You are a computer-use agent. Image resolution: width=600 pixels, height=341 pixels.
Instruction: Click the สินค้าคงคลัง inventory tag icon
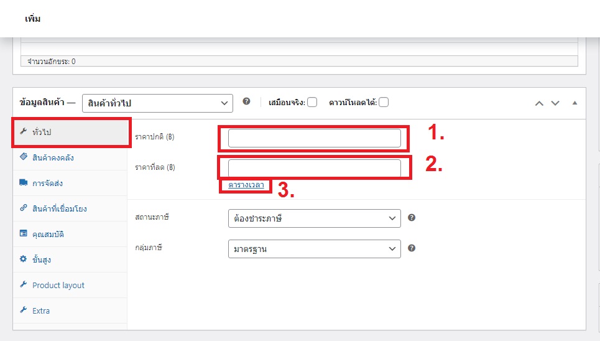[x=24, y=157]
